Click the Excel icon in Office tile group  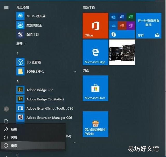pyautogui.click(x=130, y=17)
